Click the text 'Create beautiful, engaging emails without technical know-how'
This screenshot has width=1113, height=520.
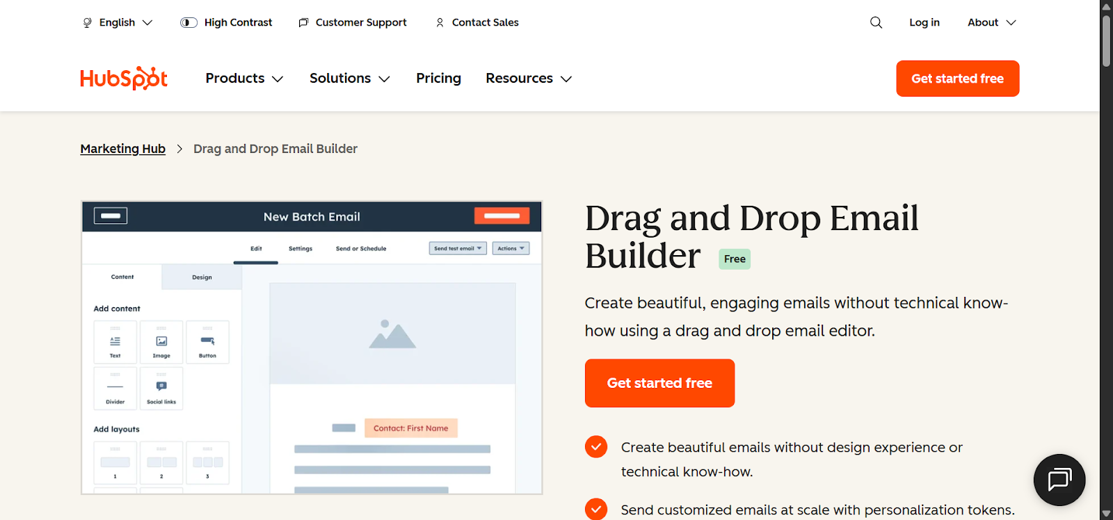point(796,316)
